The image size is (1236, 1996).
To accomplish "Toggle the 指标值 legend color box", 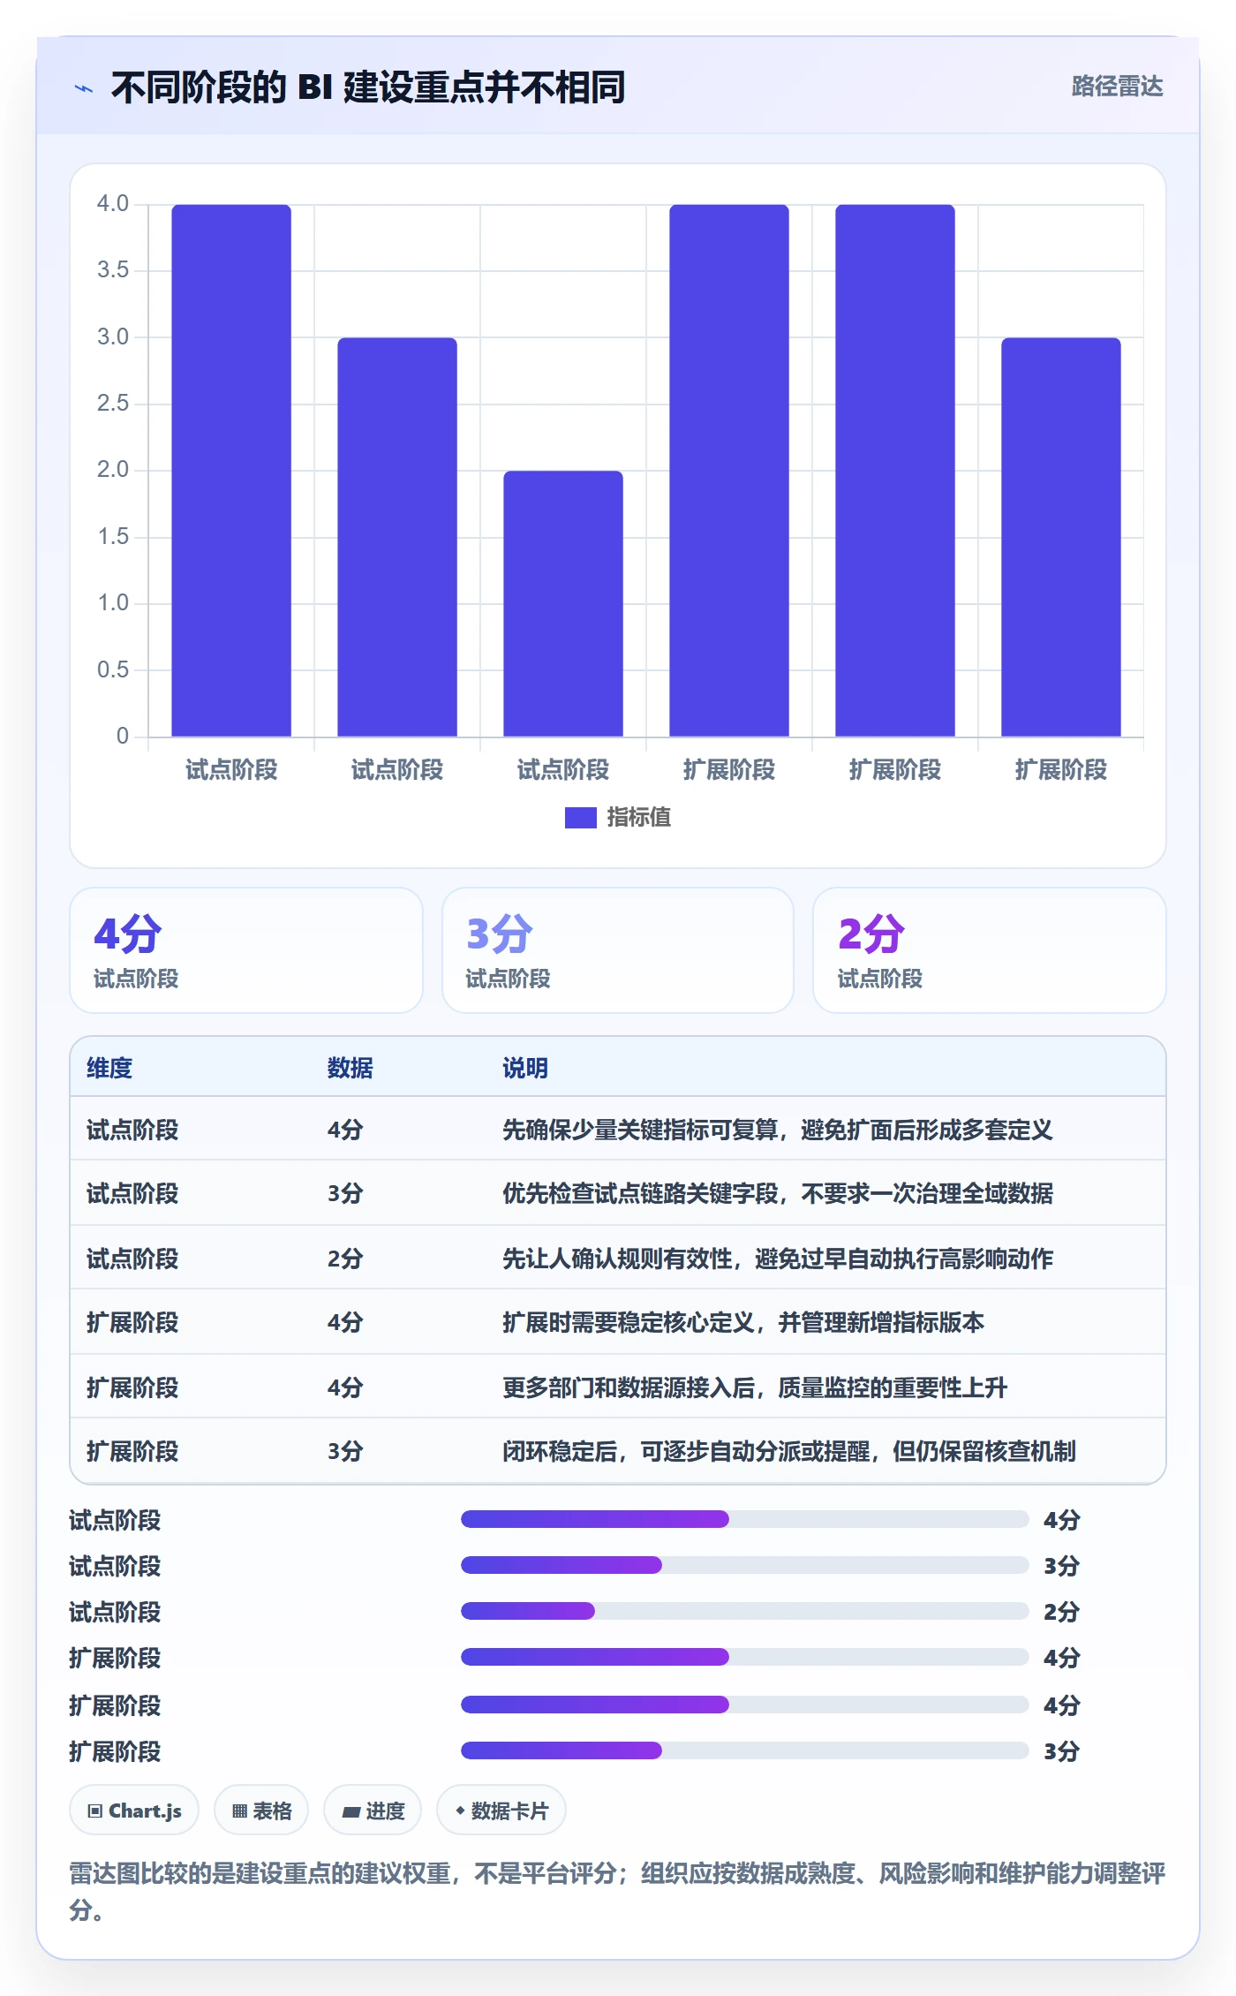I will click(x=581, y=818).
